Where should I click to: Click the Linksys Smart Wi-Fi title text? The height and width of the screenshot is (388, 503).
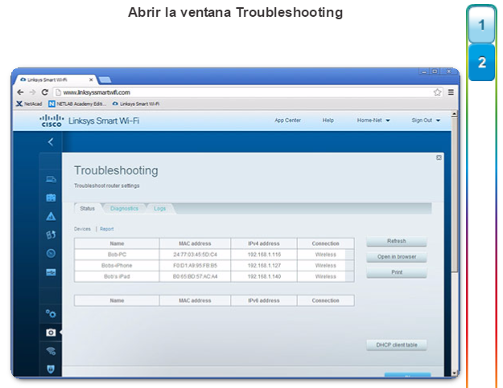(104, 120)
